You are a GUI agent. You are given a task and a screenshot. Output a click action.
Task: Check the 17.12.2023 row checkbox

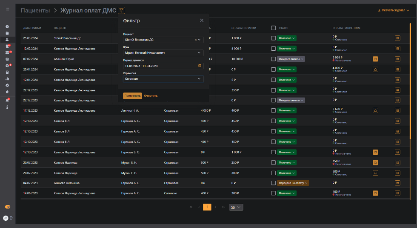pyautogui.click(x=273, y=110)
